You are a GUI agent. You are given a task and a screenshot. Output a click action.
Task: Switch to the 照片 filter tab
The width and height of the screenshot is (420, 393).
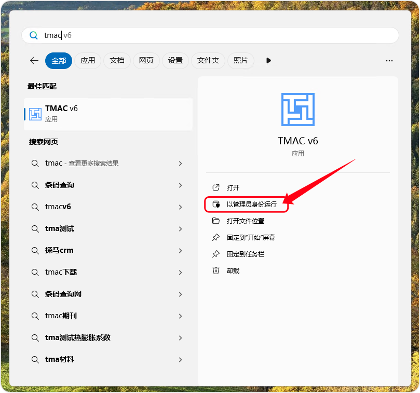[x=241, y=61]
